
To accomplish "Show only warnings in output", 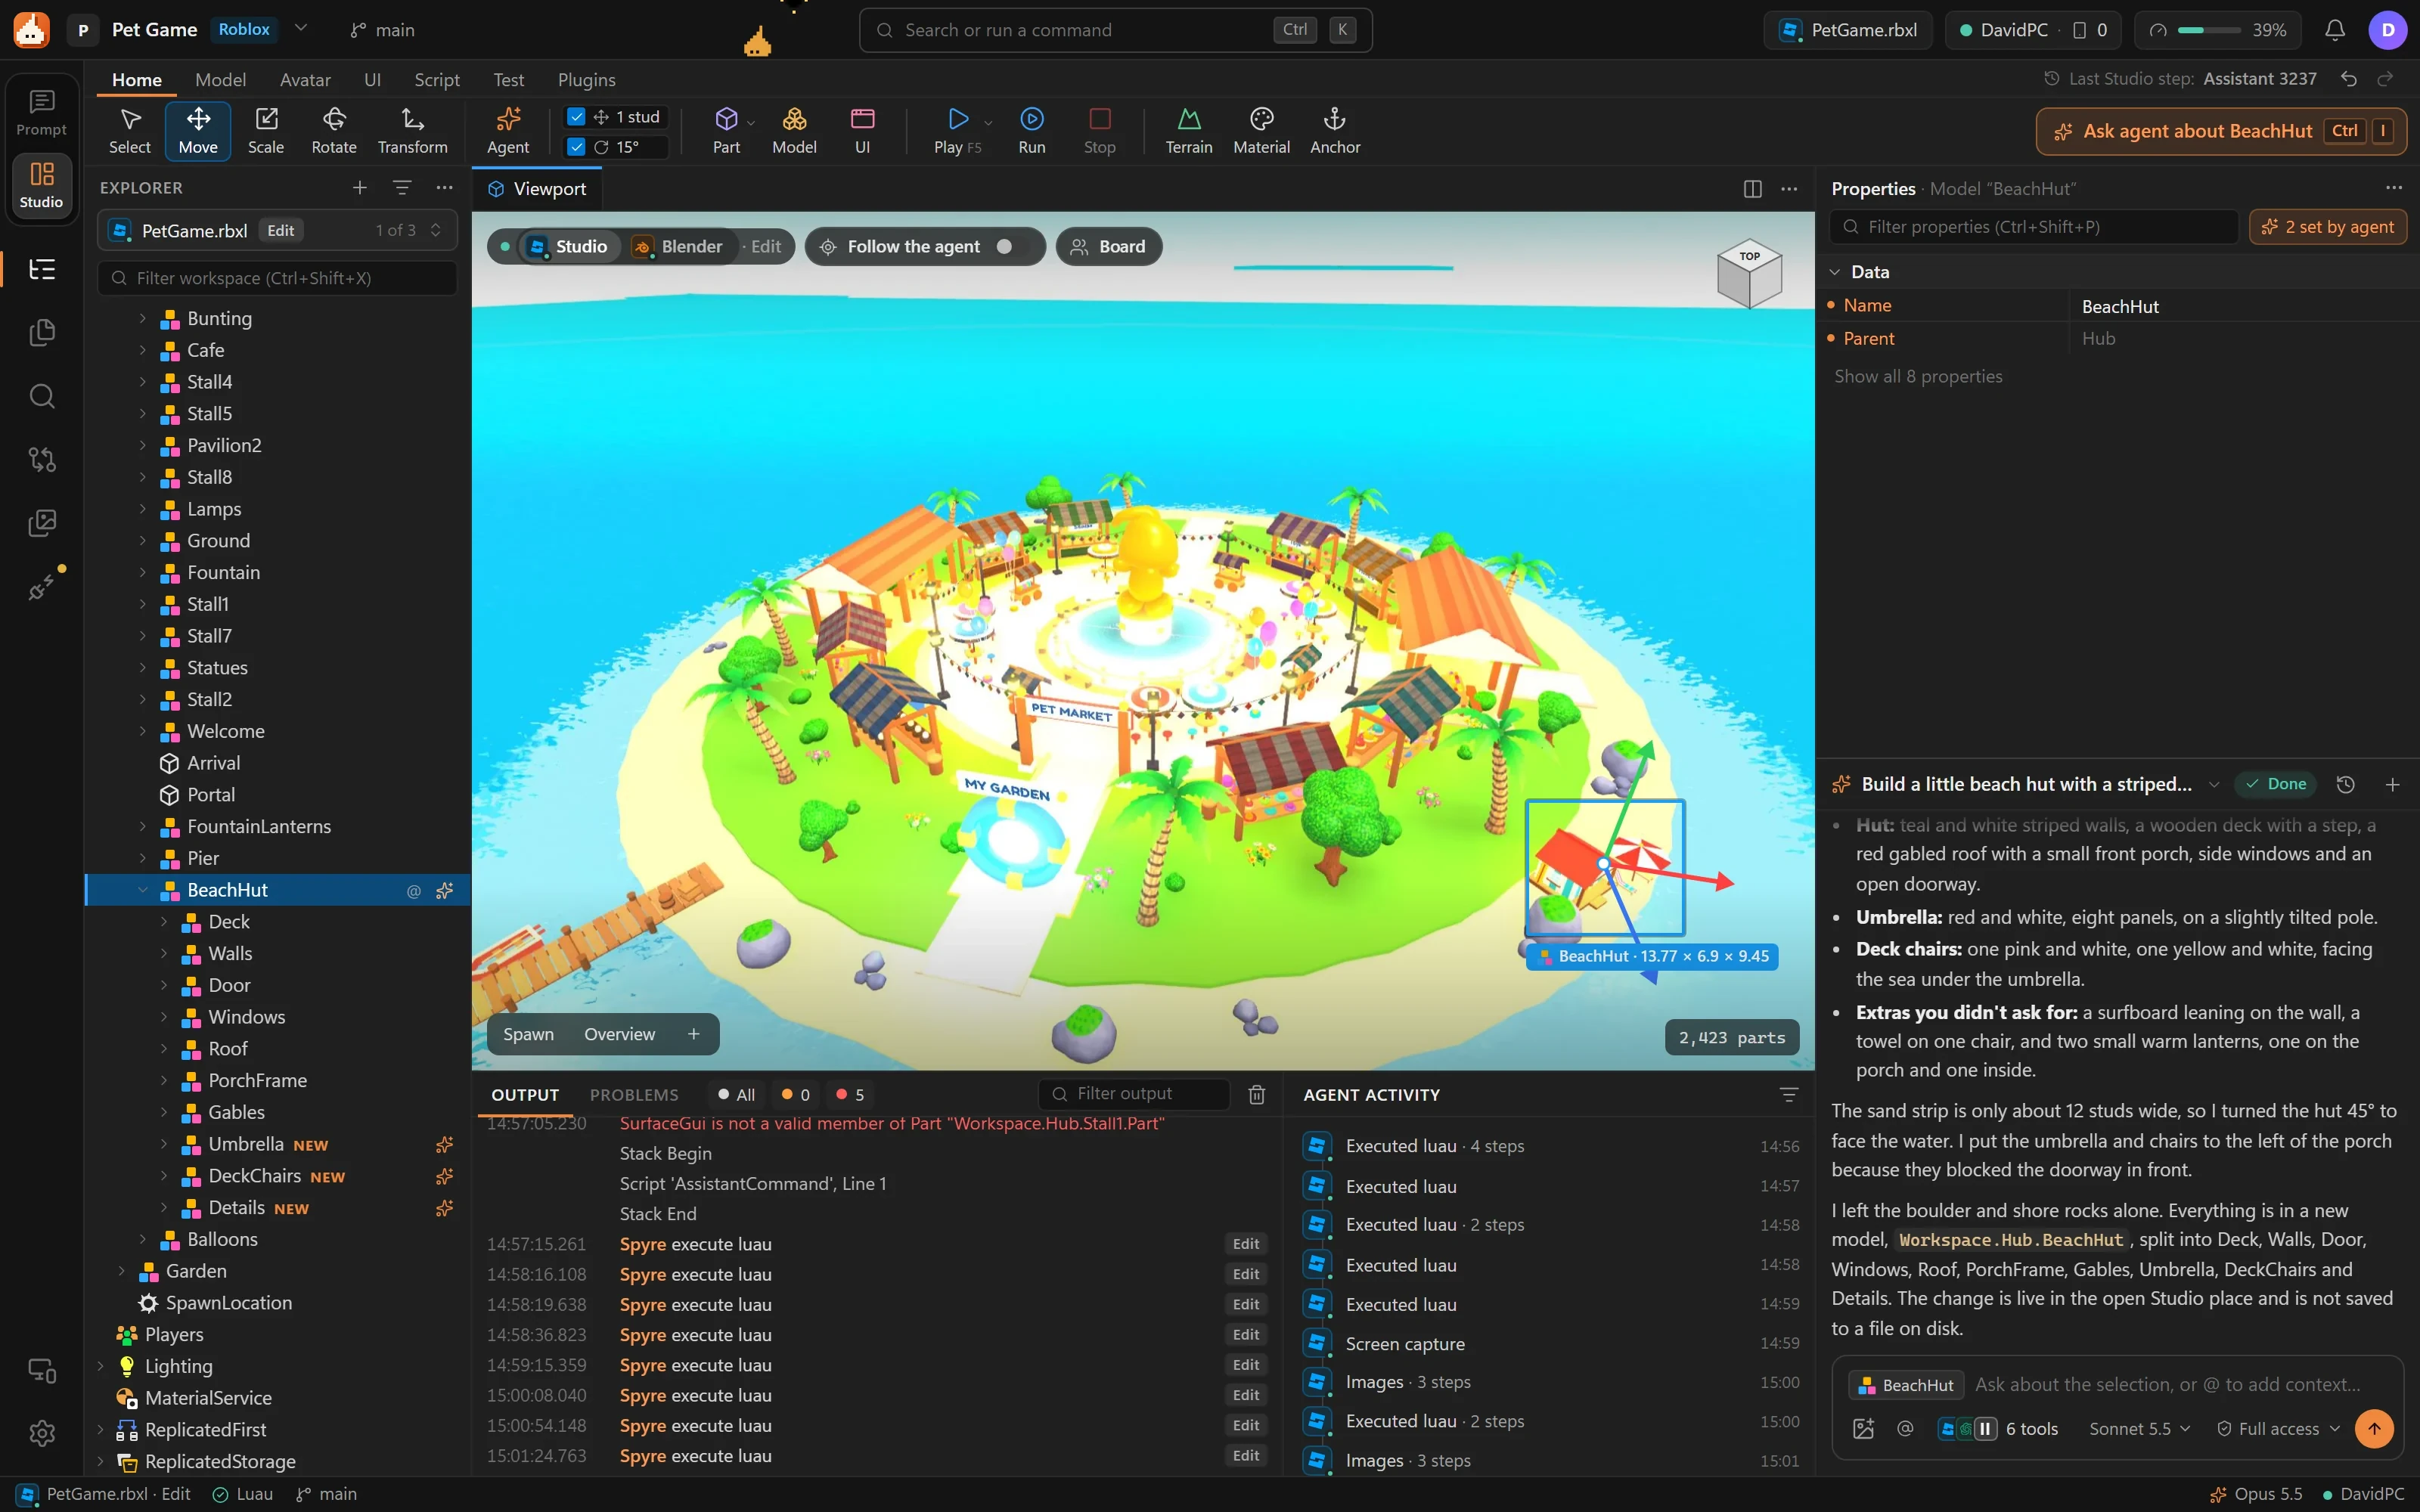I will click(x=795, y=1095).
